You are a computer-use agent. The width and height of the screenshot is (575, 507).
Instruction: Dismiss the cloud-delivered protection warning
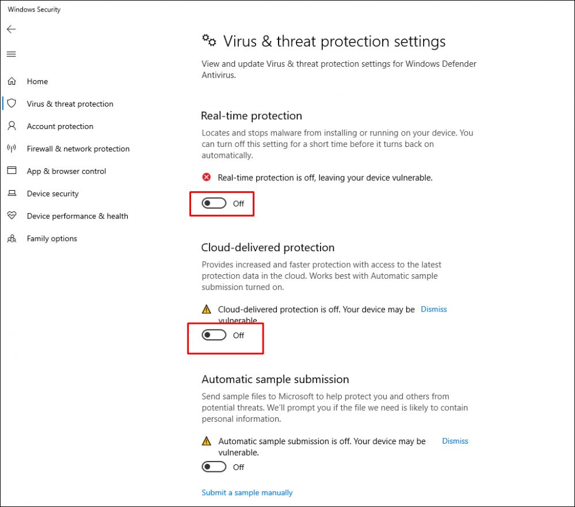[433, 309]
